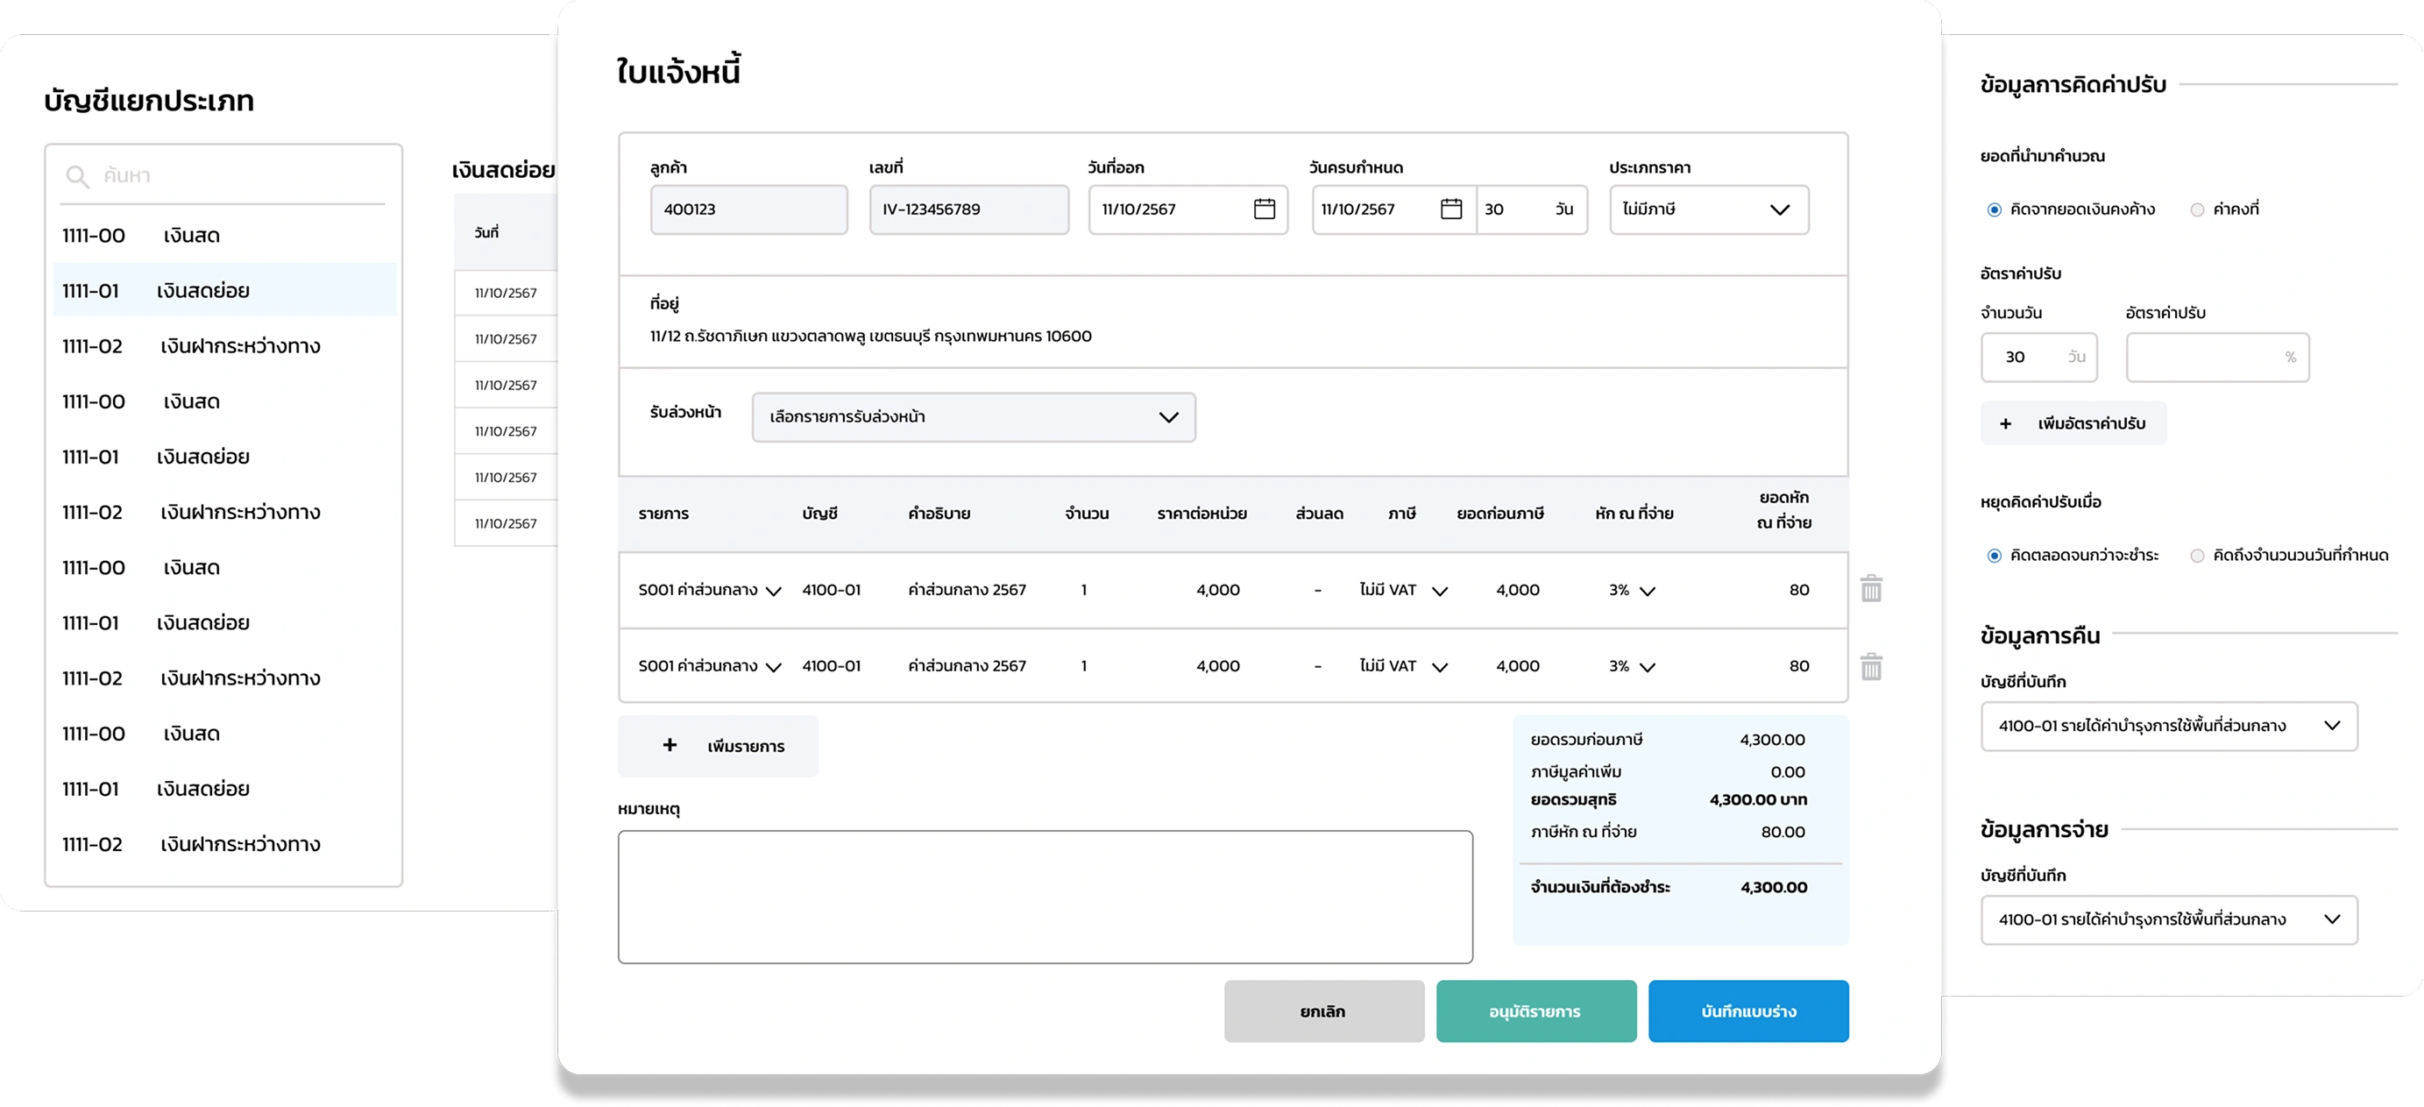Screen dimensions: 2424x1107
Task: Click ยอดก่อนภาษี column header
Action: [1500, 514]
